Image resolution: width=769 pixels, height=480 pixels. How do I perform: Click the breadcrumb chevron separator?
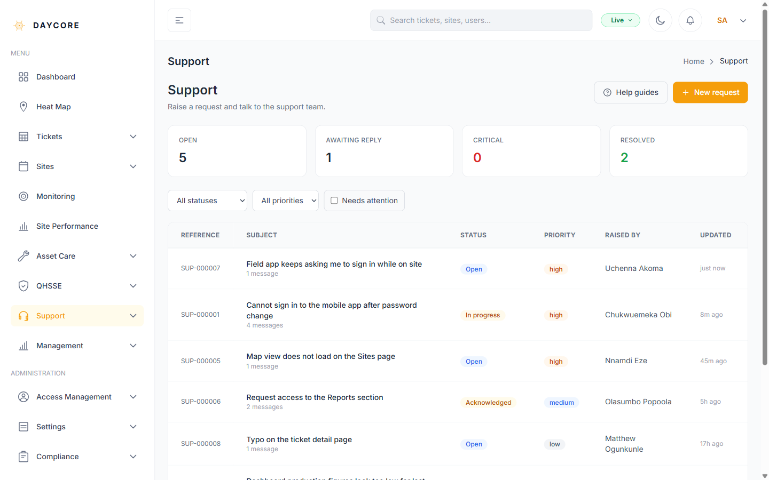point(712,62)
